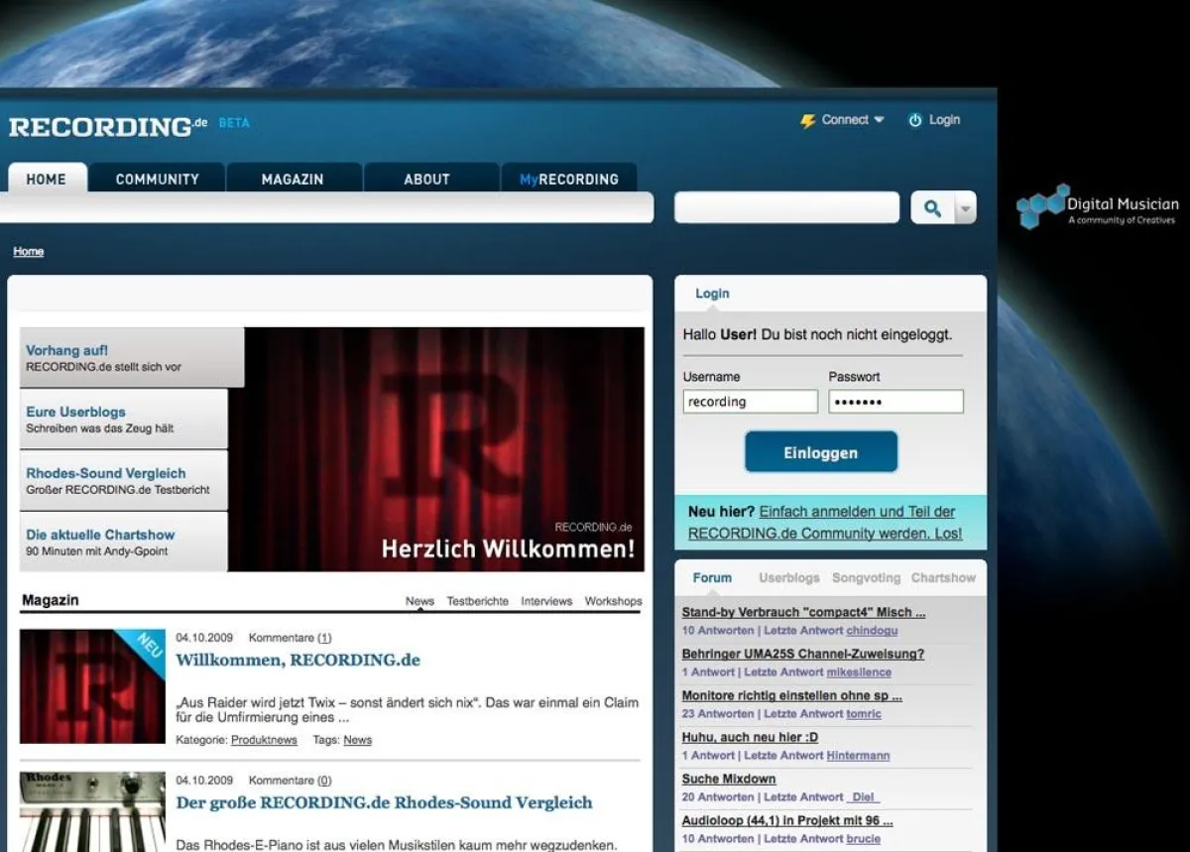This screenshot has width=1190, height=852.
Task: Open the MyRECORDING tab
Action: click(x=568, y=180)
